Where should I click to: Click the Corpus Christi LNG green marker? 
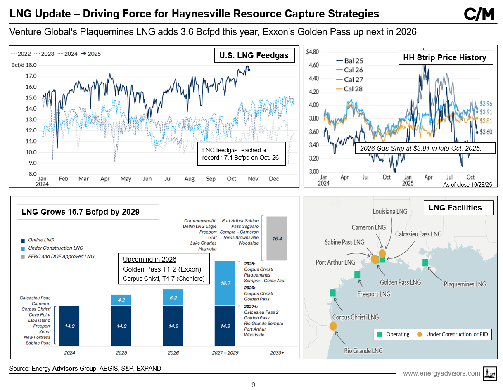coord(332,293)
